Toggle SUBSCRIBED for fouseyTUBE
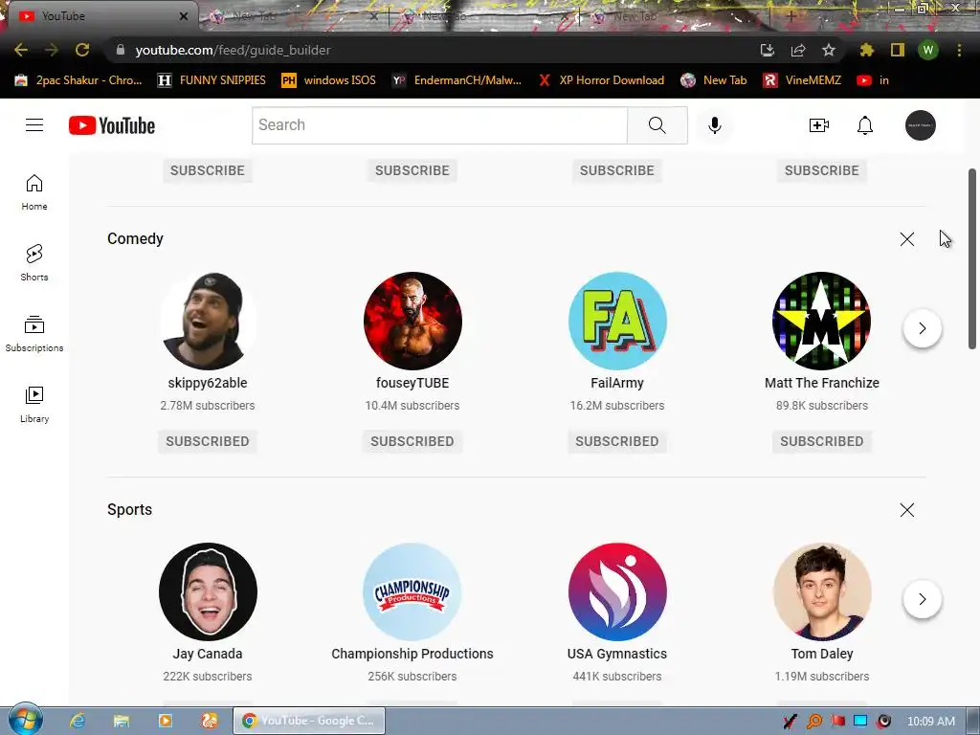 tap(412, 441)
